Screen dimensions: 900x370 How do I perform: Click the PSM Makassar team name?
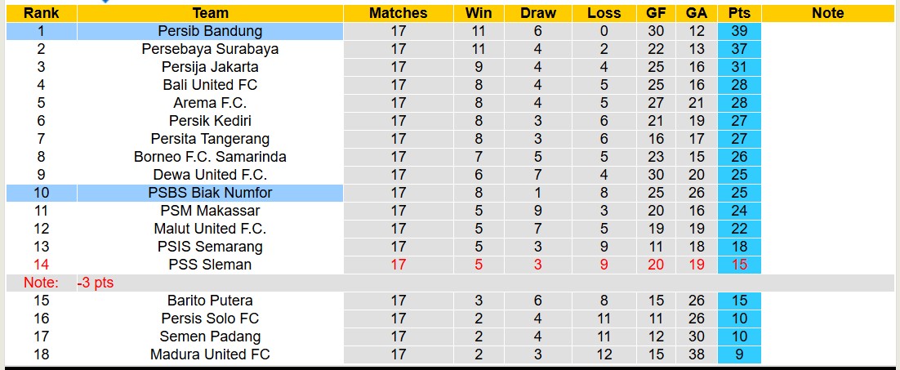pyautogui.click(x=210, y=211)
